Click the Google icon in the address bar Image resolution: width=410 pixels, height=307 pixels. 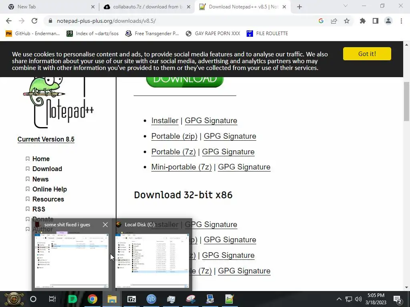click(x=321, y=21)
